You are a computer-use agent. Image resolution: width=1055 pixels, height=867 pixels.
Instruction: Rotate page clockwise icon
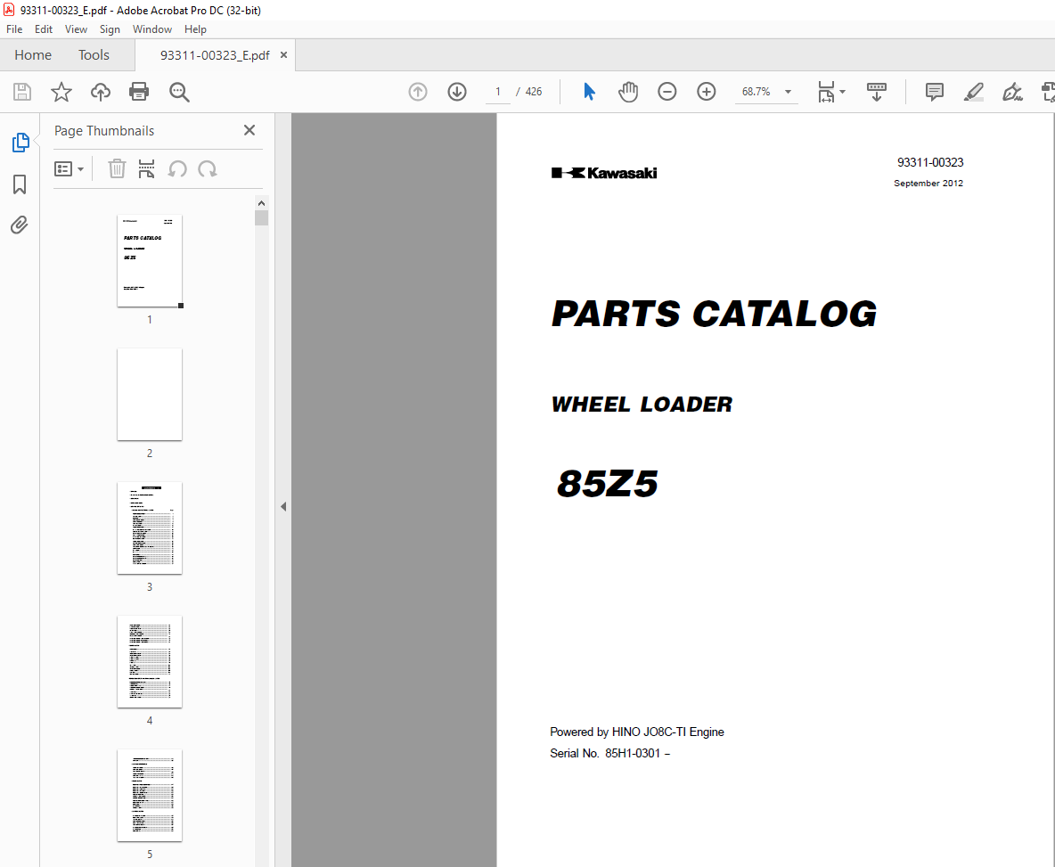coord(208,168)
